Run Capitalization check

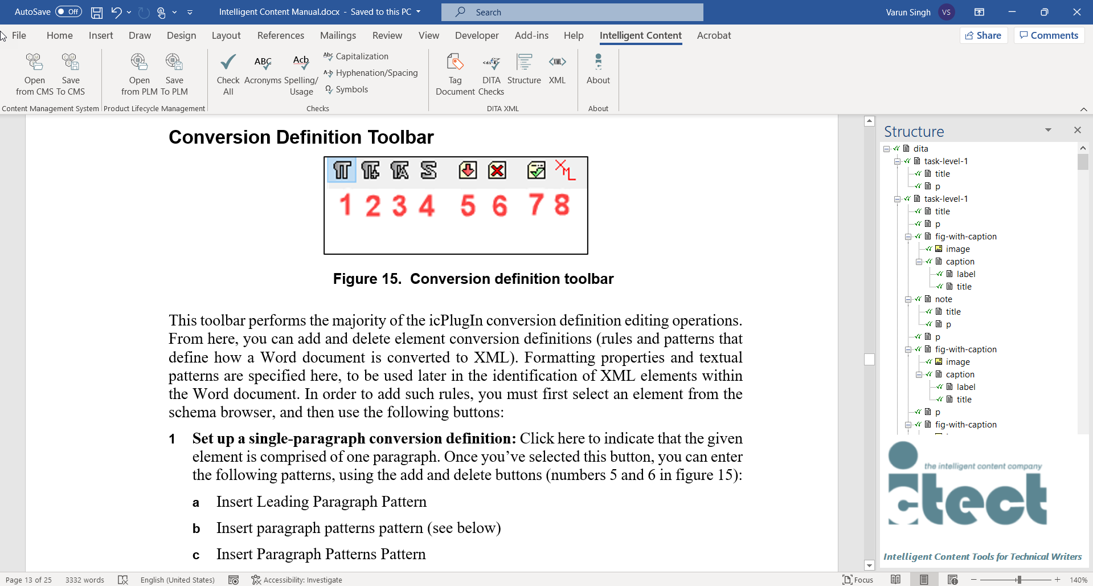click(356, 56)
